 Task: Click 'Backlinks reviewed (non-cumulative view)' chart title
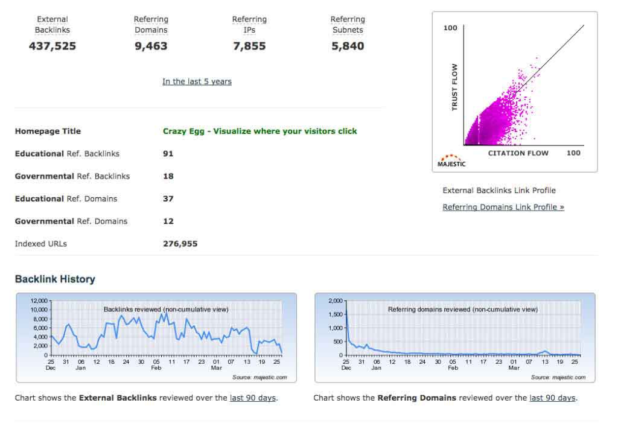[x=166, y=310]
